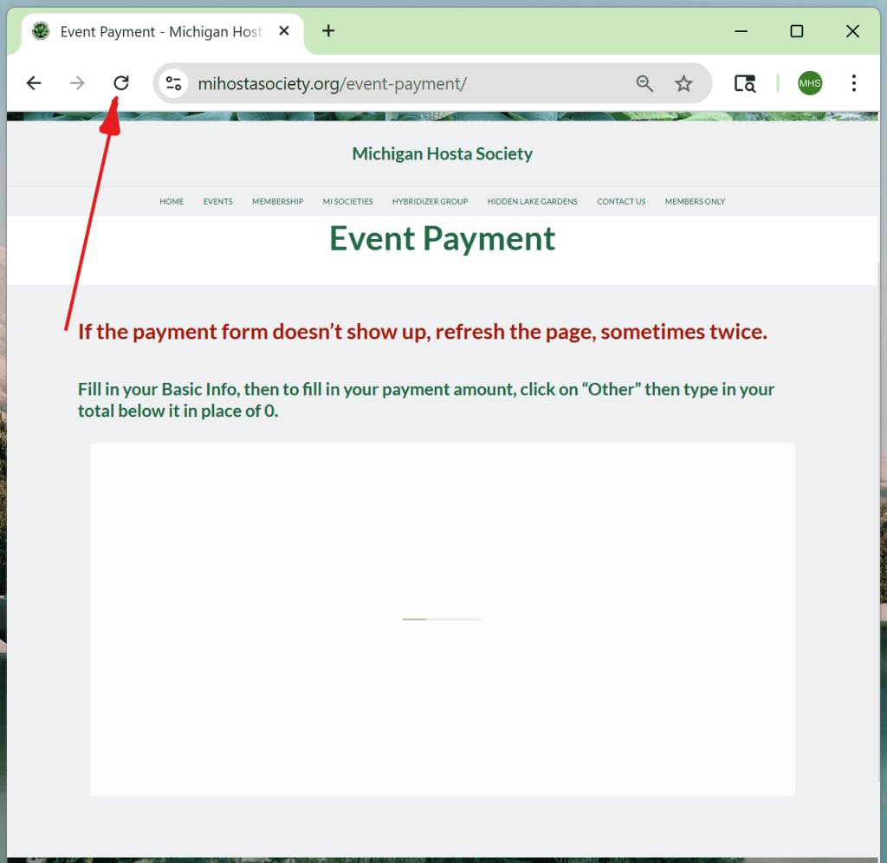Bookmark this page with star icon

[x=684, y=83]
